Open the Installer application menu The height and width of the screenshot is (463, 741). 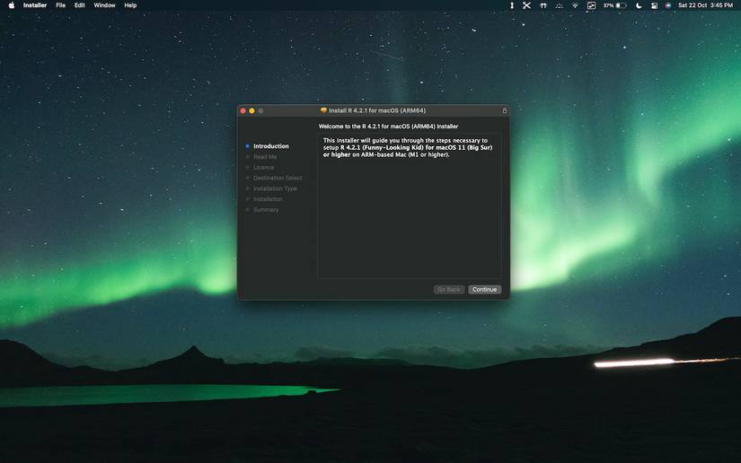click(35, 5)
